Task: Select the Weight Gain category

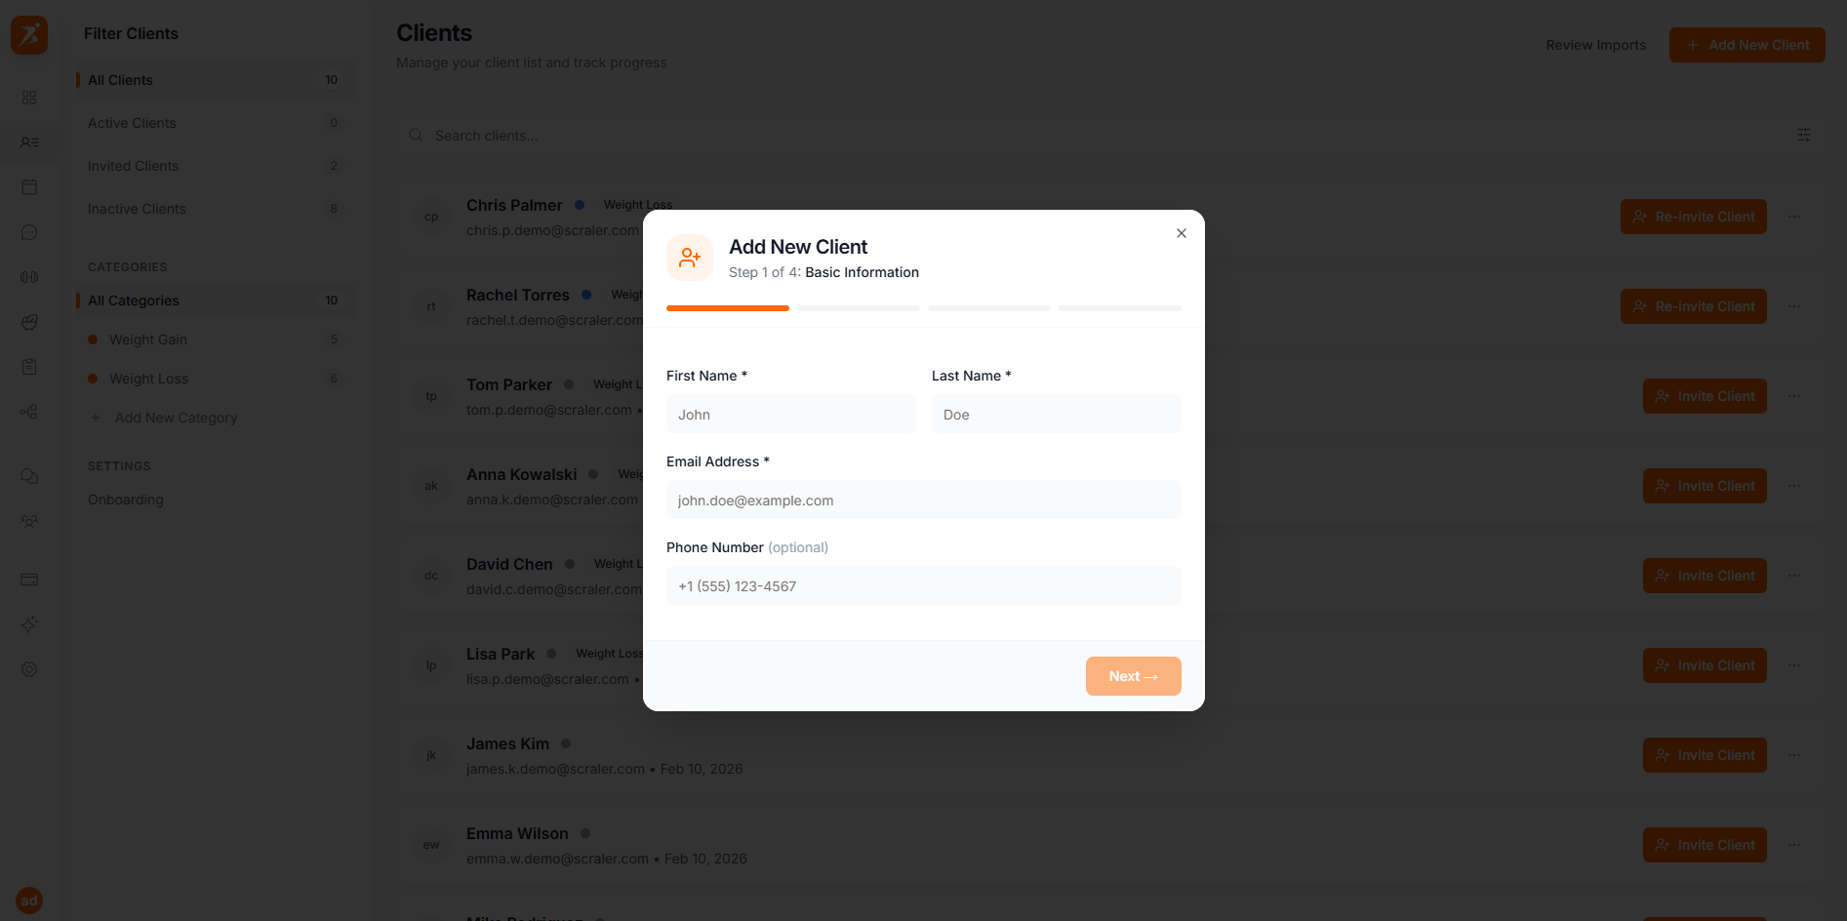Action: click(x=148, y=340)
